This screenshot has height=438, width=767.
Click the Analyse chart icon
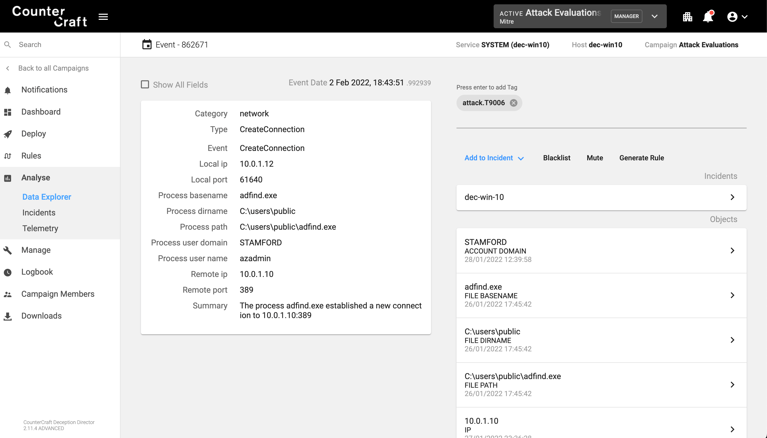pyautogui.click(x=8, y=178)
